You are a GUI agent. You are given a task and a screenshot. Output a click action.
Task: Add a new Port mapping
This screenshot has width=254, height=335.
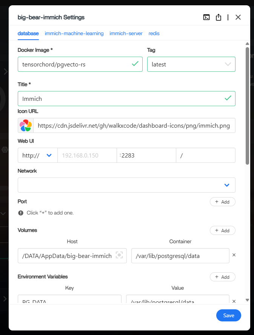222,202
